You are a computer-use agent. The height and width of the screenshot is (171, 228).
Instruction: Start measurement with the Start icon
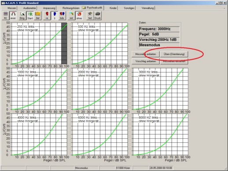pyautogui.click(x=30, y=15)
